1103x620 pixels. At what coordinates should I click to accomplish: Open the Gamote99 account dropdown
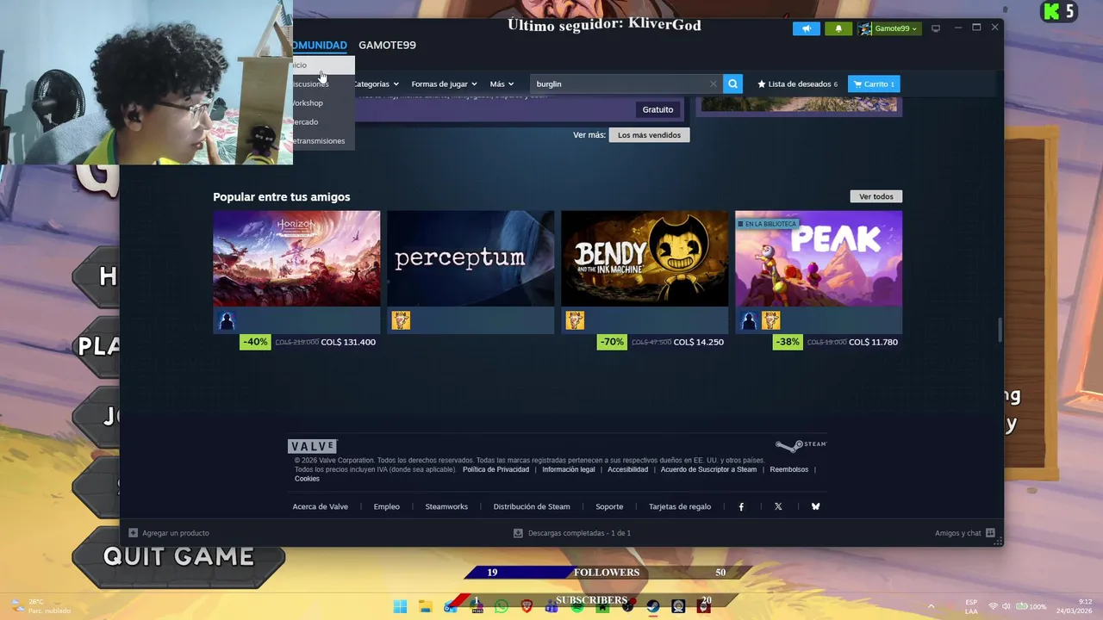[889, 28]
